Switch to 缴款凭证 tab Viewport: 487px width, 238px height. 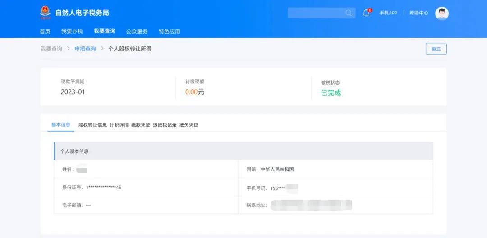point(141,125)
